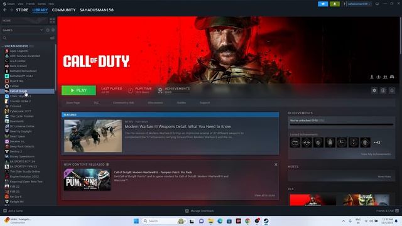Open the Friends & Chat icon
The image size is (402, 226).
(x=397, y=211)
